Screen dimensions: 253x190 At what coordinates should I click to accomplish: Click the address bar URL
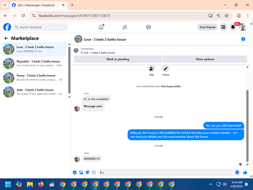click(74, 16)
